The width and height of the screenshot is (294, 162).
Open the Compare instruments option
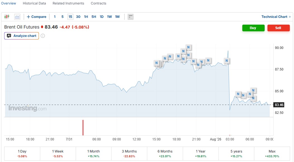point(37,17)
